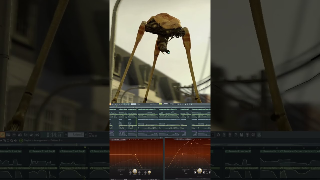The image size is (320, 180).
Task: Click the small save icon in the center FL toolbar
Action: click(x=186, y=104)
